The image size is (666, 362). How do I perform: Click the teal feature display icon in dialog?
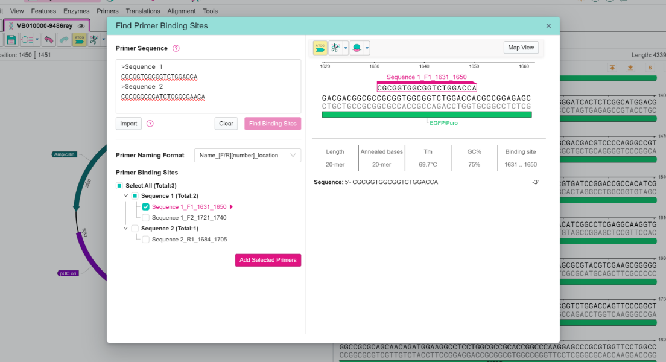(x=357, y=48)
